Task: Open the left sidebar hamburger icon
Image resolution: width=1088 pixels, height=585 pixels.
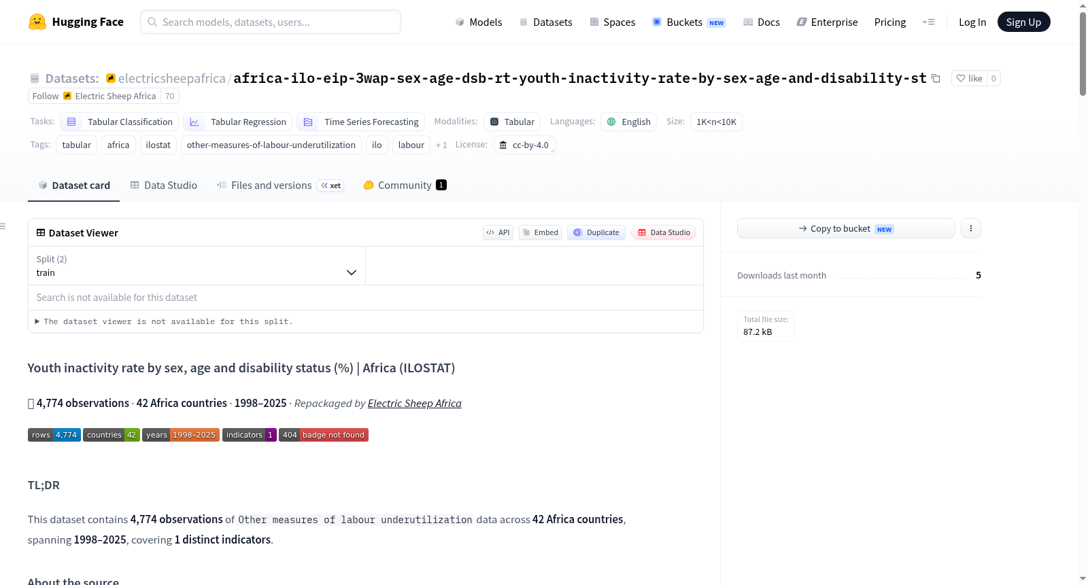Action: [x=3, y=226]
